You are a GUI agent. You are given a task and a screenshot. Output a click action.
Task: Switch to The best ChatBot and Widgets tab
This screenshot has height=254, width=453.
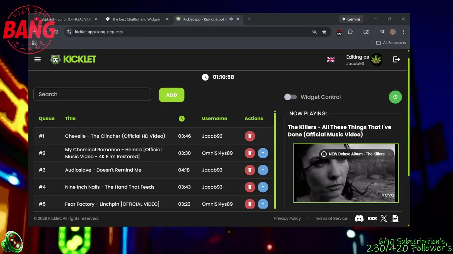(x=136, y=19)
